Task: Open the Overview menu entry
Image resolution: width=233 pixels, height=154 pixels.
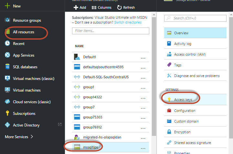Action: click(195, 33)
